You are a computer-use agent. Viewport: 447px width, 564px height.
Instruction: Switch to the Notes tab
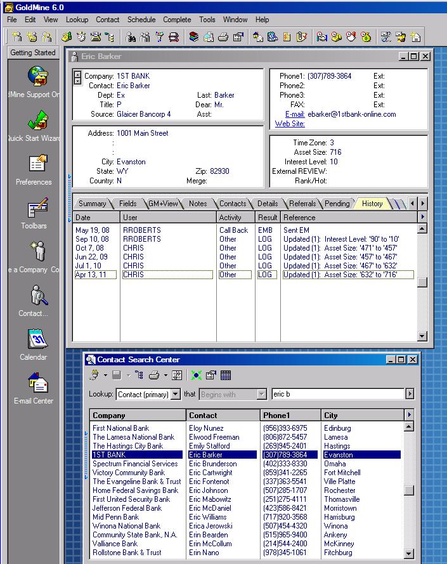(x=197, y=204)
